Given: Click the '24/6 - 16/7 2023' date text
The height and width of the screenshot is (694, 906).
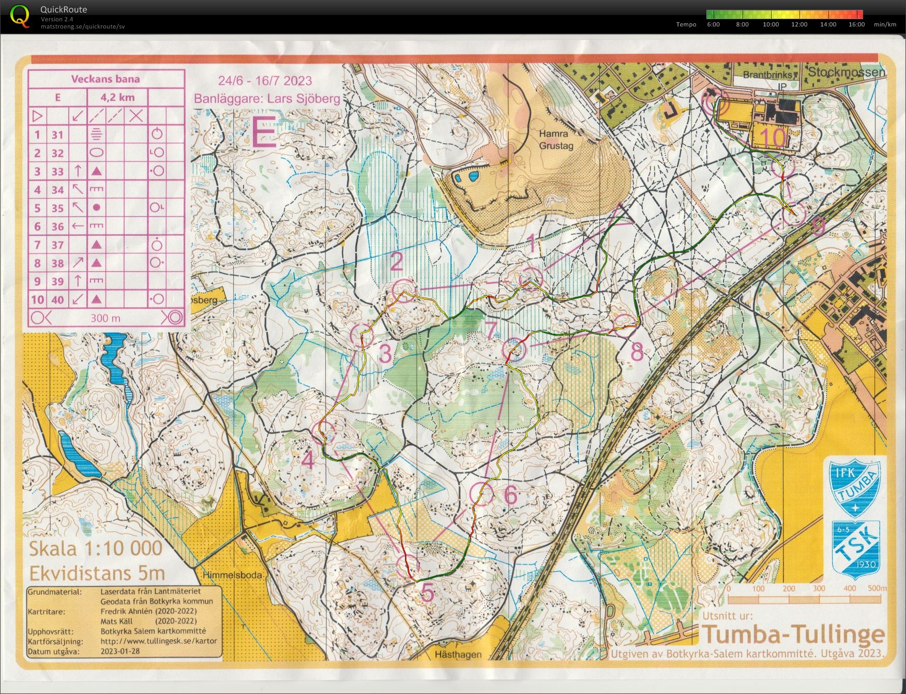Looking at the screenshot, I should pyautogui.click(x=265, y=81).
